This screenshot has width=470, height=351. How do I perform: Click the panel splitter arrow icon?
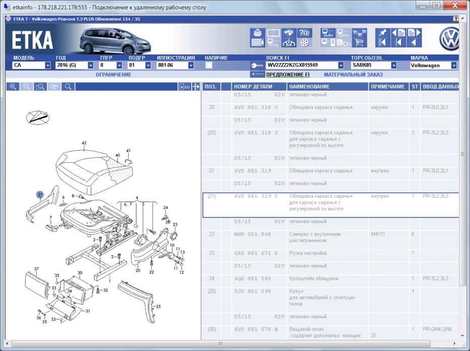[196, 87]
